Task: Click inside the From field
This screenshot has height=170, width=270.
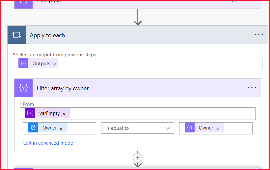Action: click(138, 114)
